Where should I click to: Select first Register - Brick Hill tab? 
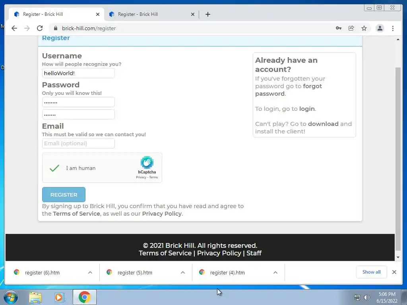pos(56,14)
